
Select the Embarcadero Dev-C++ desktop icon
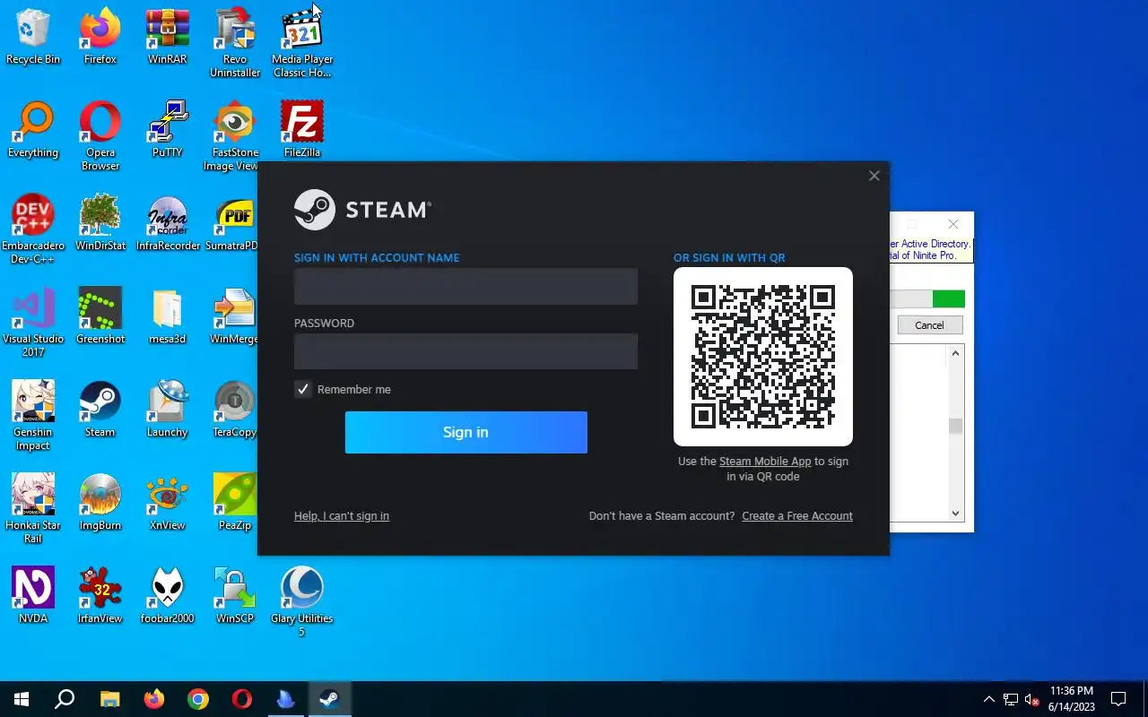33,229
